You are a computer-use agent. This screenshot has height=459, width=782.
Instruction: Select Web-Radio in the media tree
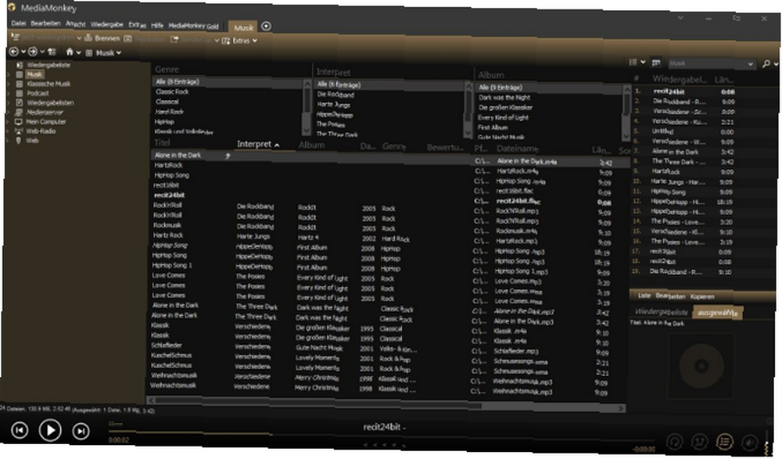[x=41, y=131]
